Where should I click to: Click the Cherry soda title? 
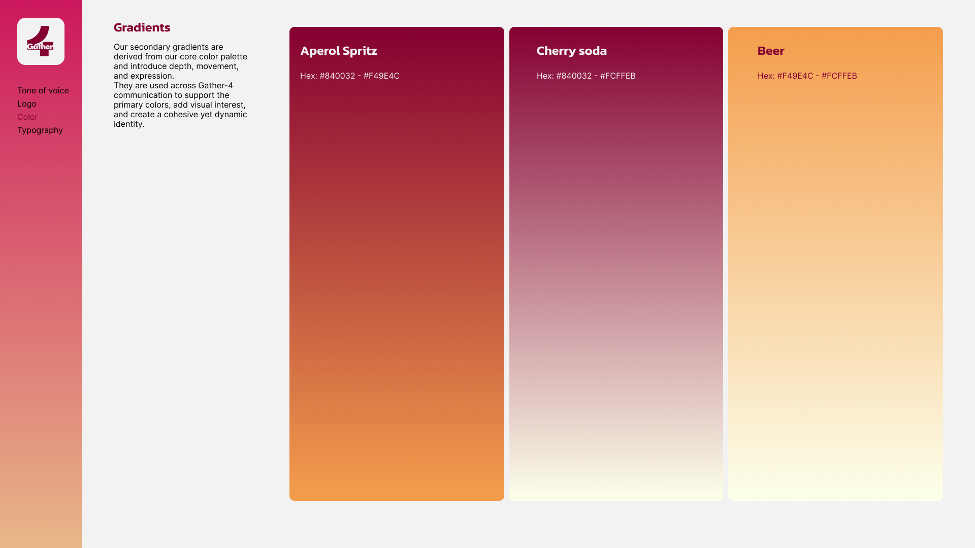571,51
